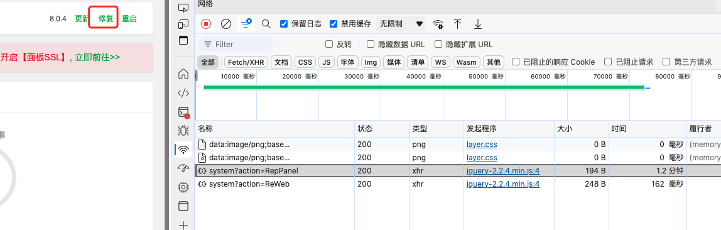Image resolution: width=721 pixels, height=230 pixels.
Task: Filter requests by CSS
Action: click(305, 62)
